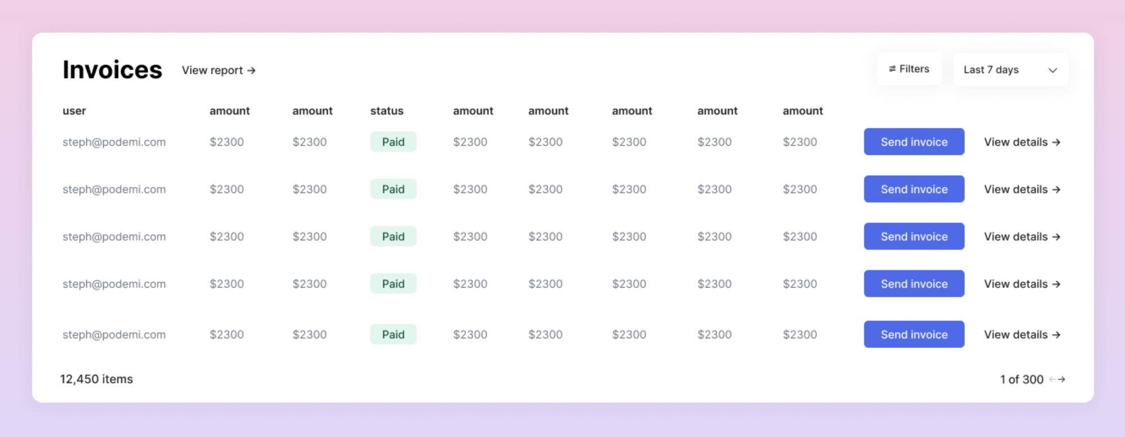Viewport: 1125px width, 437px height.
Task: Open the Last 7 days dropdown
Action: [1010, 70]
